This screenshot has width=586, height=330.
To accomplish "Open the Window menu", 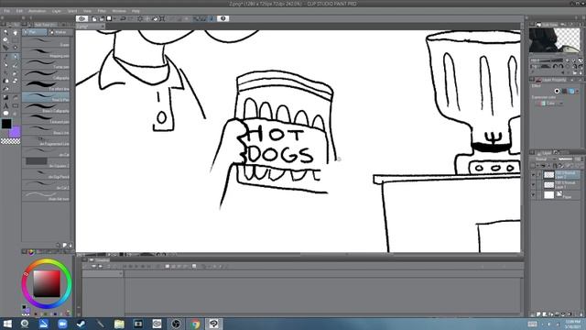I will [x=119, y=11].
